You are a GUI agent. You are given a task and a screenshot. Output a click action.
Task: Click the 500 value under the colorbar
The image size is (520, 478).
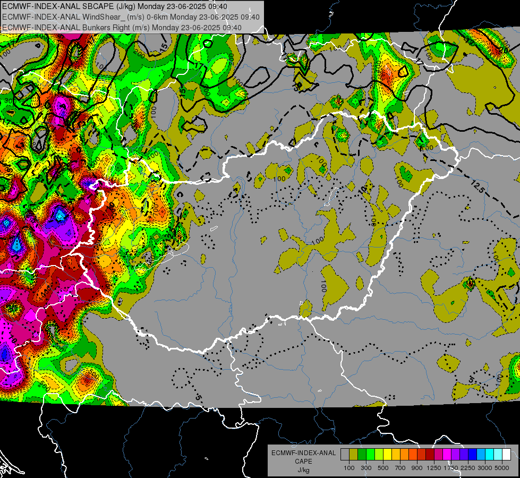point(383,468)
